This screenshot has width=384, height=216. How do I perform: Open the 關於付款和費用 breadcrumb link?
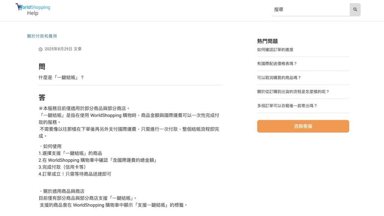click(x=42, y=36)
